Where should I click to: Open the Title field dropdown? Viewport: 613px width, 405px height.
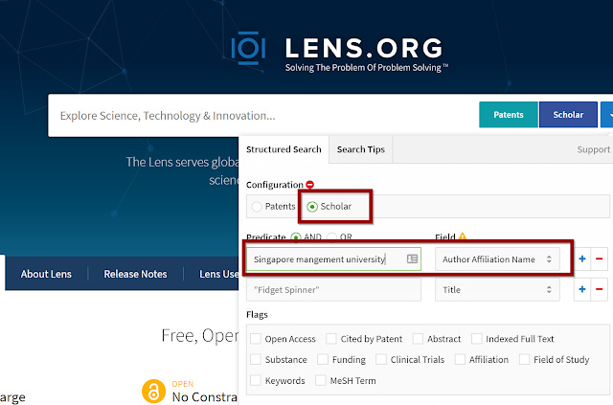coord(497,289)
